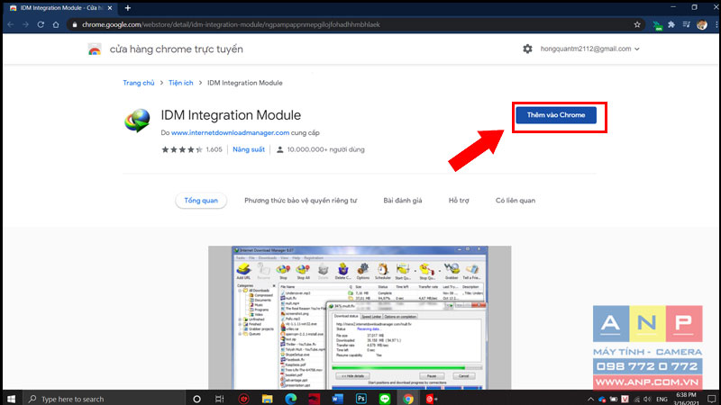Switch to Bài đánh giá tab
721x405 pixels.
pyautogui.click(x=403, y=201)
